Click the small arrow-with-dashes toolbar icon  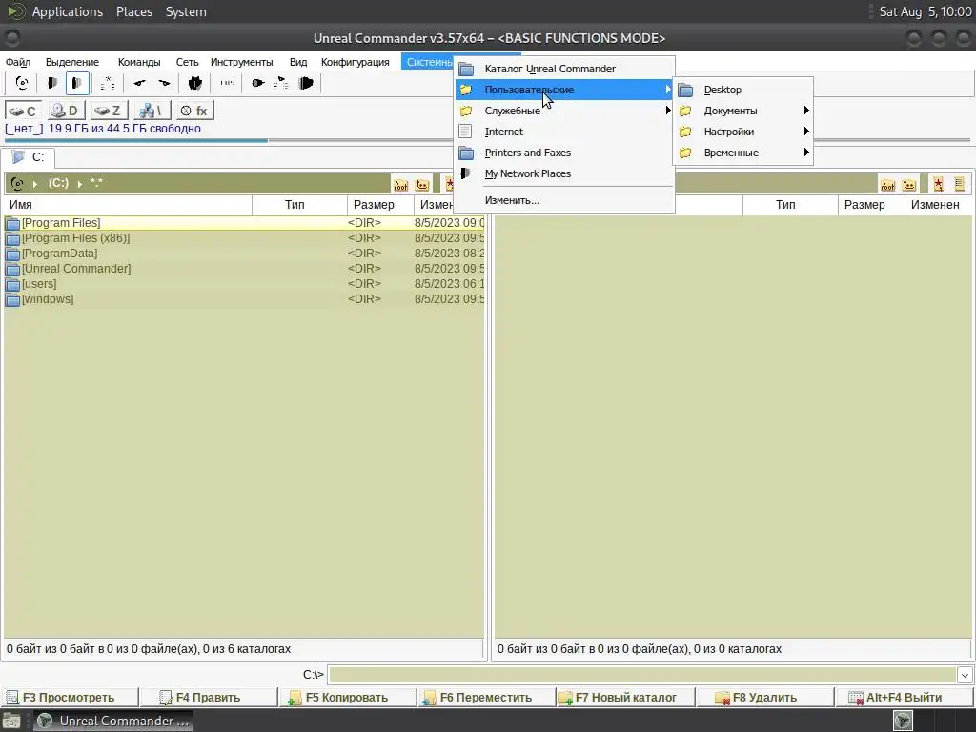(x=281, y=83)
